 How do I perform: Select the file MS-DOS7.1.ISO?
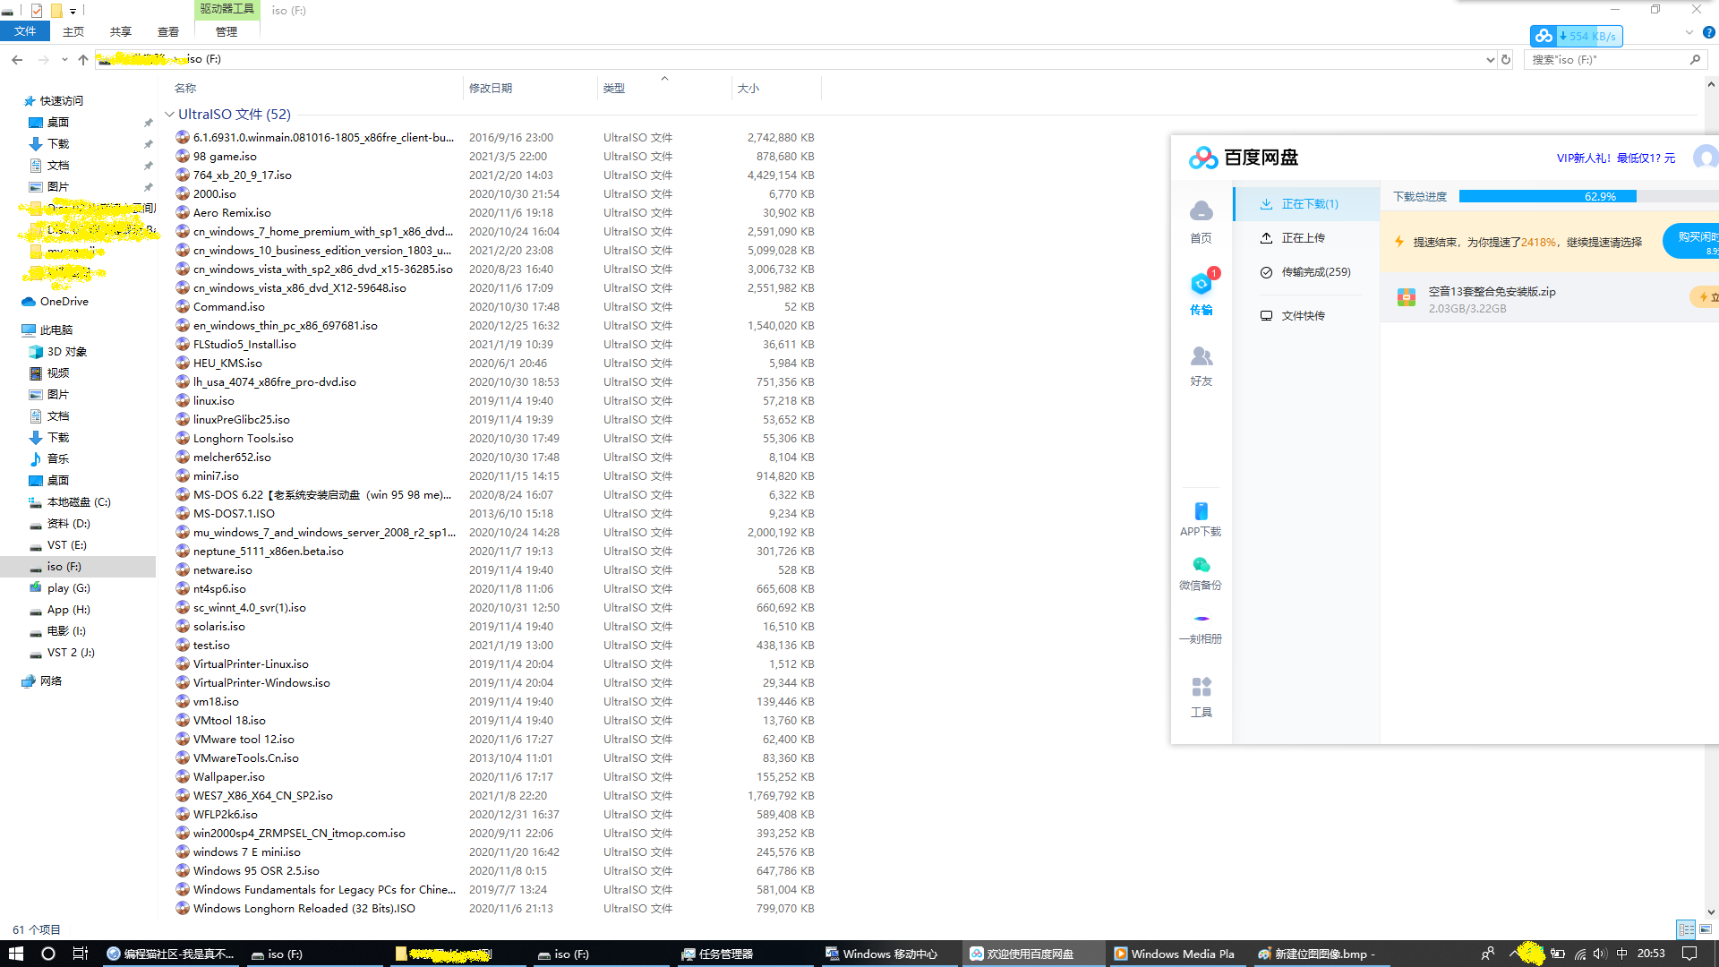point(234,514)
